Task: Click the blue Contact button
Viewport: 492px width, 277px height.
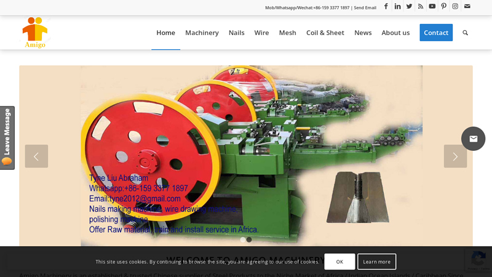Action: click(436, 33)
